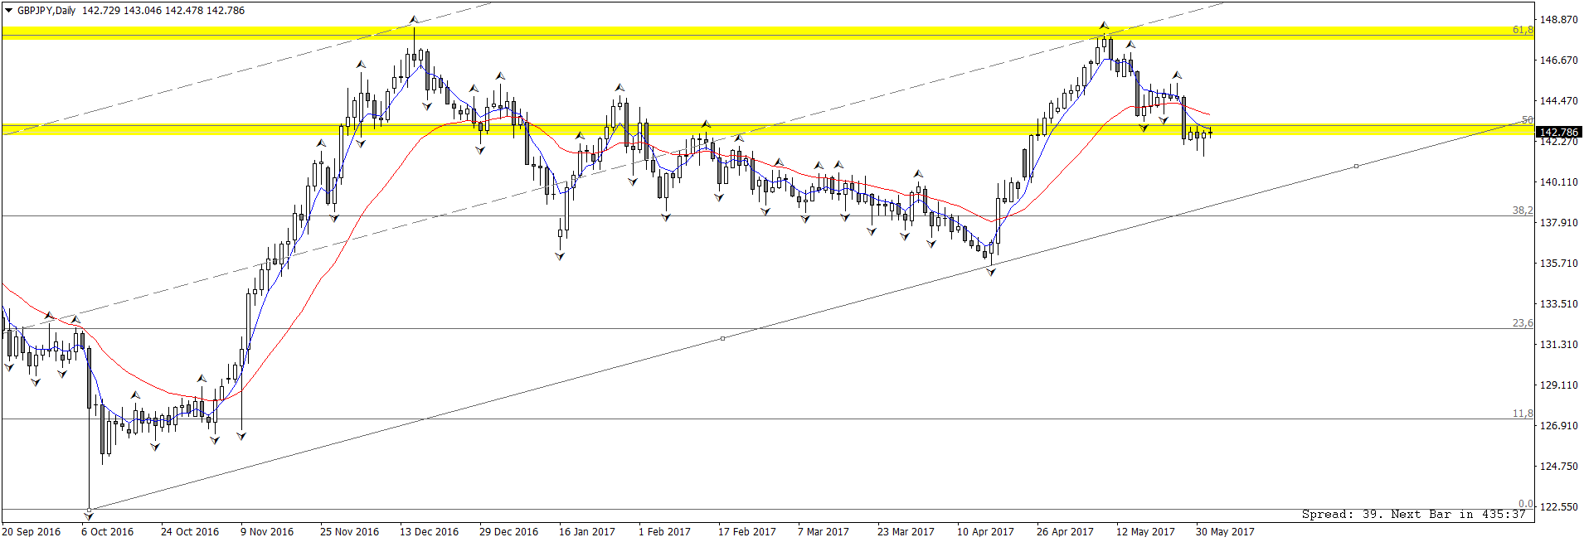The width and height of the screenshot is (1584, 542).
Task: Click the 0.0 Fibonacci level label
Action: (x=1526, y=504)
